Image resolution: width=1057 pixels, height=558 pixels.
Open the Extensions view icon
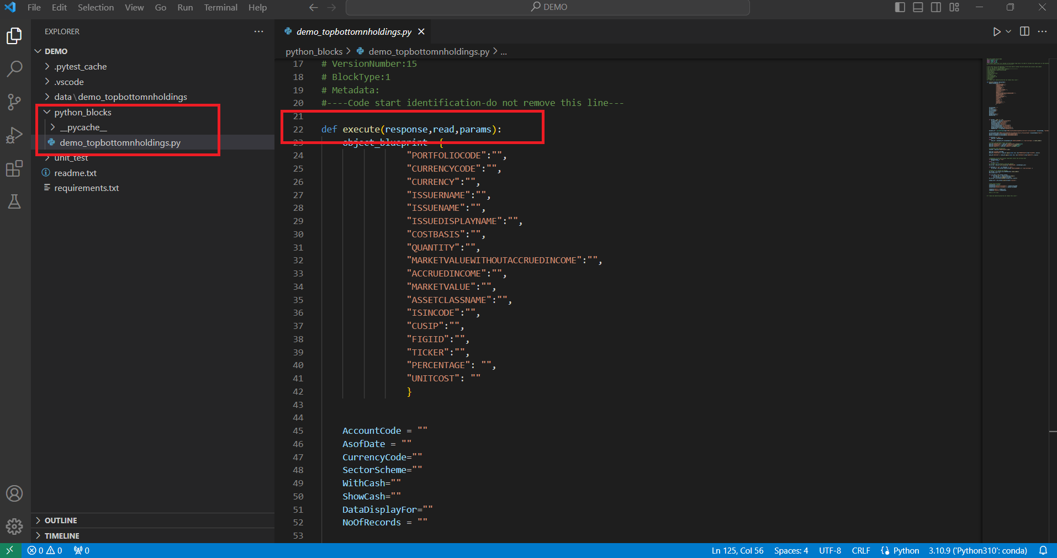pyautogui.click(x=14, y=168)
